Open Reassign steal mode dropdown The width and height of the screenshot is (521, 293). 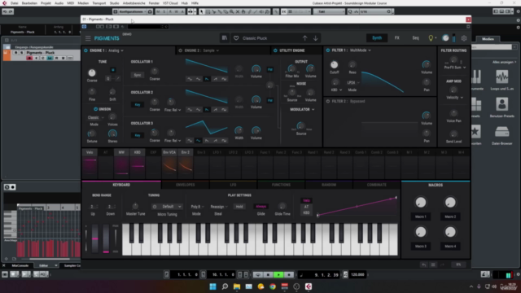click(x=219, y=207)
